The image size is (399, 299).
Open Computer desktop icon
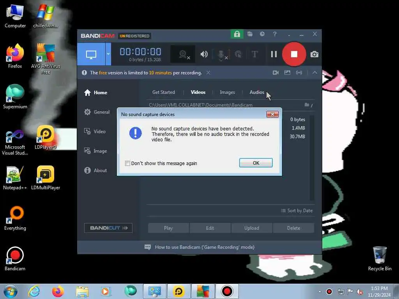(15, 16)
